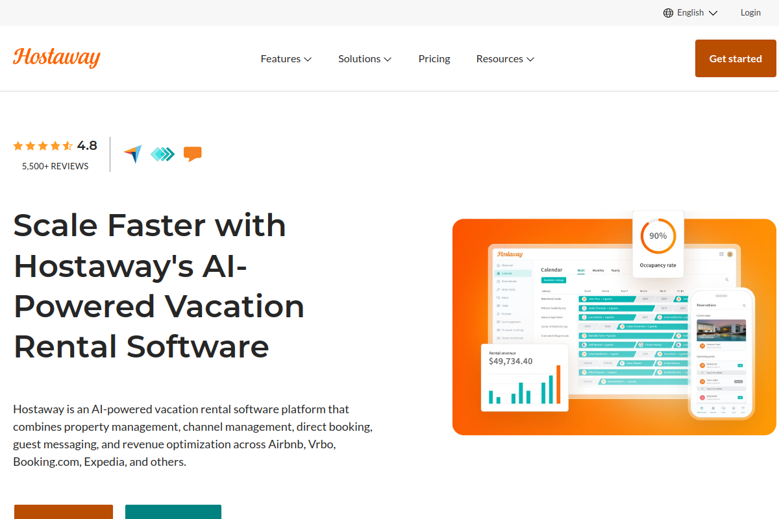Expand the Solutions menu
This screenshot has height=519, width=779.
(365, 58)
